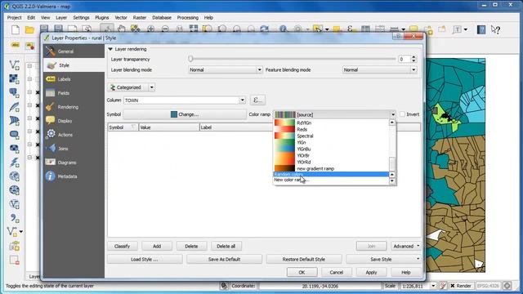Open the Processing menu

[187, 18]
